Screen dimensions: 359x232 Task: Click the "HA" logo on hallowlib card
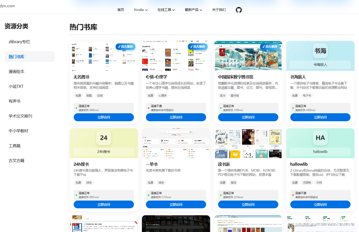(320, 137)
